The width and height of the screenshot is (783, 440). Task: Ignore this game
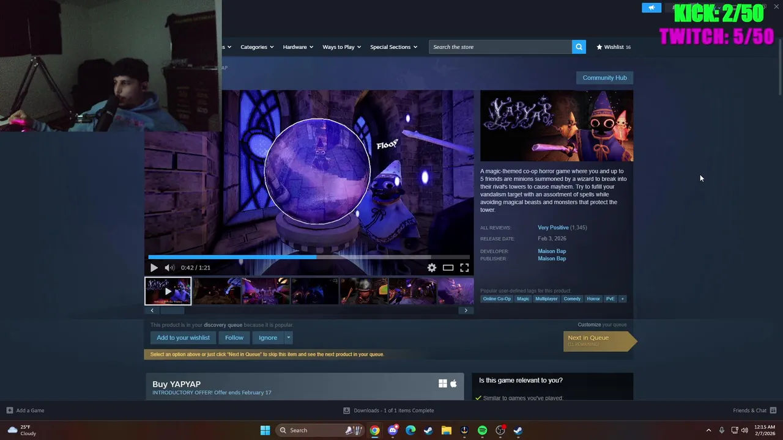point(268,337)
